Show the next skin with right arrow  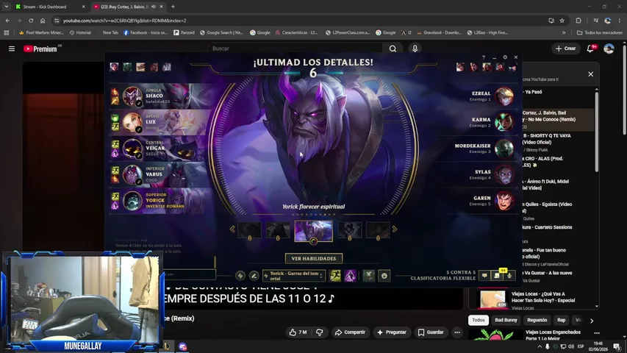click(395, 229)
